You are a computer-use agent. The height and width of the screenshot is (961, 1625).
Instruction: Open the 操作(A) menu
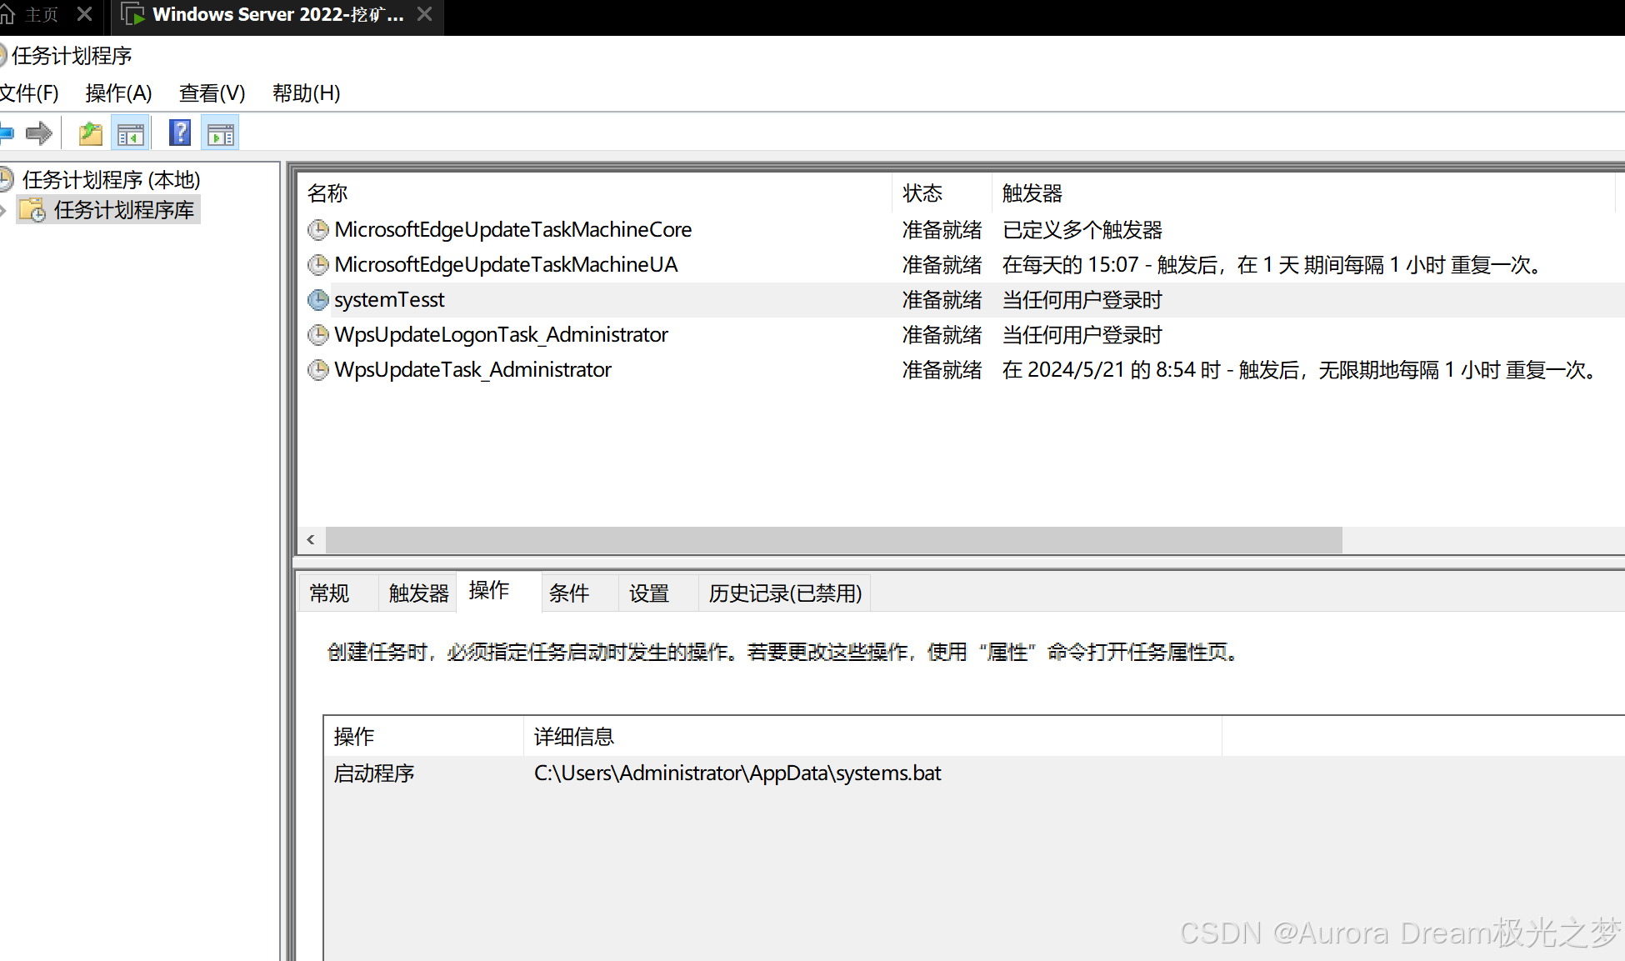(x=118, y=93)
